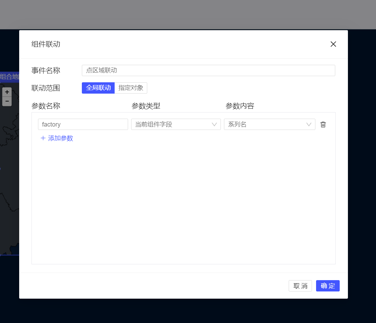Focus the 事件名称 input field
The image size is (376, 323).
[209, 70]
